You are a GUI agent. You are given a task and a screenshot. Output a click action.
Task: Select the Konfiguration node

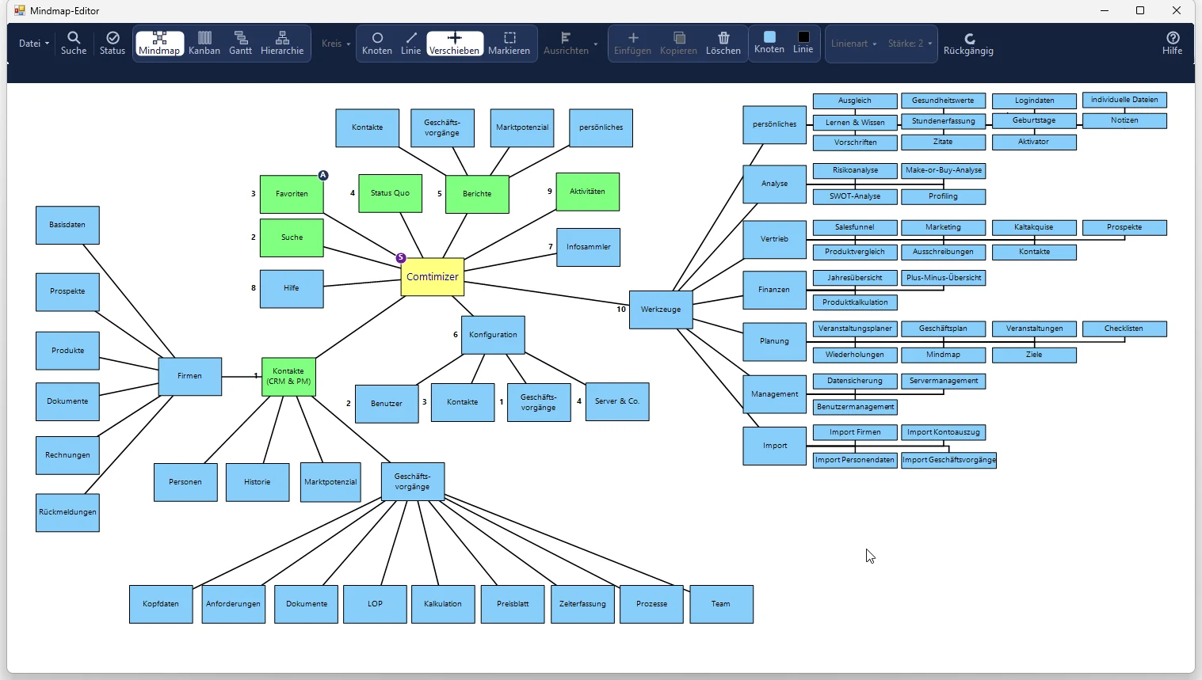[493, 335]
